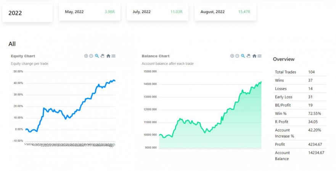336x171 pixels.
Task: Zoom out on the Balance Chart
Action: tap(237, 56)
